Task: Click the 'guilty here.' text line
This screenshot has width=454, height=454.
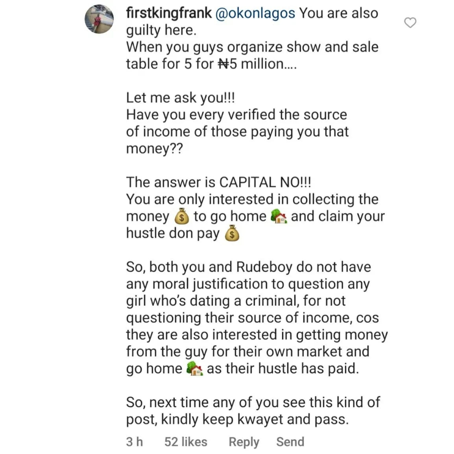Action: click(x=161, y=30)
